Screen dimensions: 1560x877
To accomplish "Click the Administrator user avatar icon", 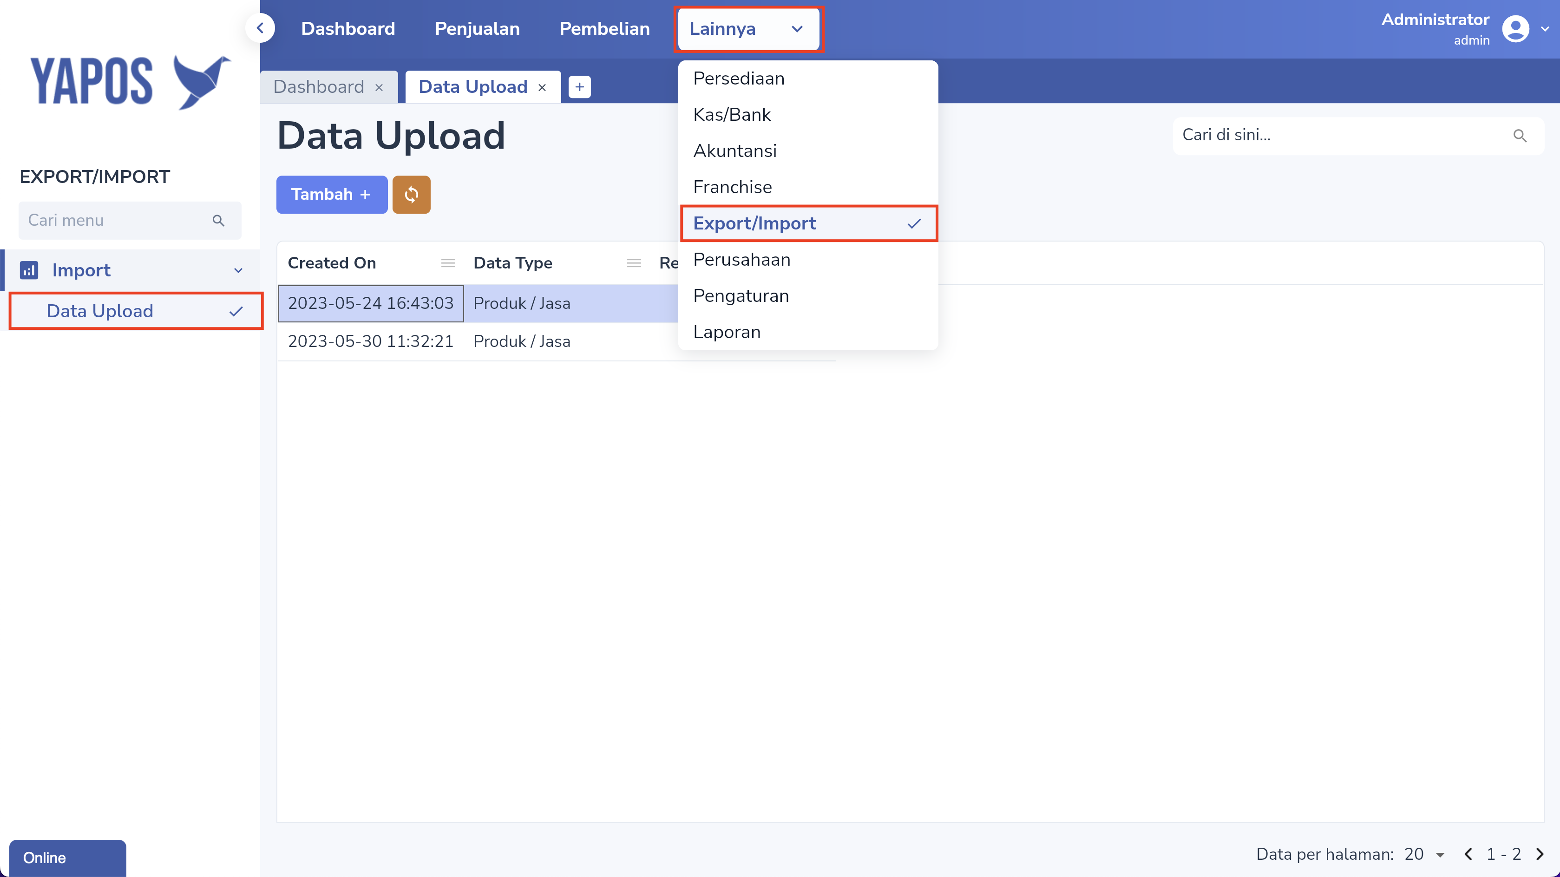I will (1515, 29).
